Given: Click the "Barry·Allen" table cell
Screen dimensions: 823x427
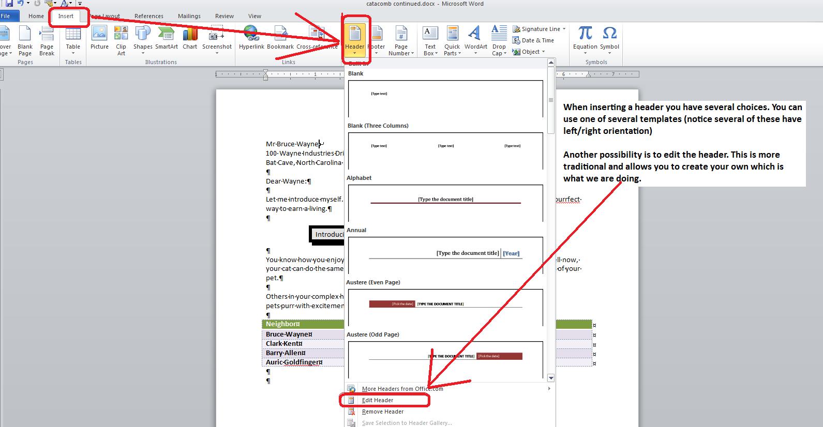Looking at the screenshot, I should pos(303,353).
